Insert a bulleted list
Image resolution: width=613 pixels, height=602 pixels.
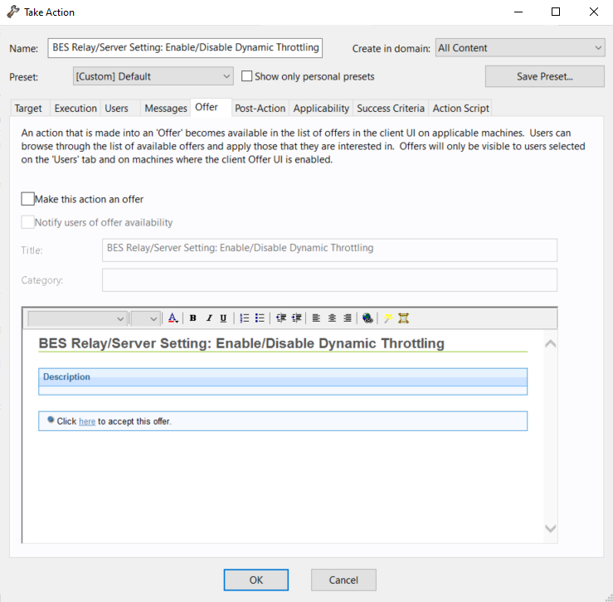pos(260,318)
